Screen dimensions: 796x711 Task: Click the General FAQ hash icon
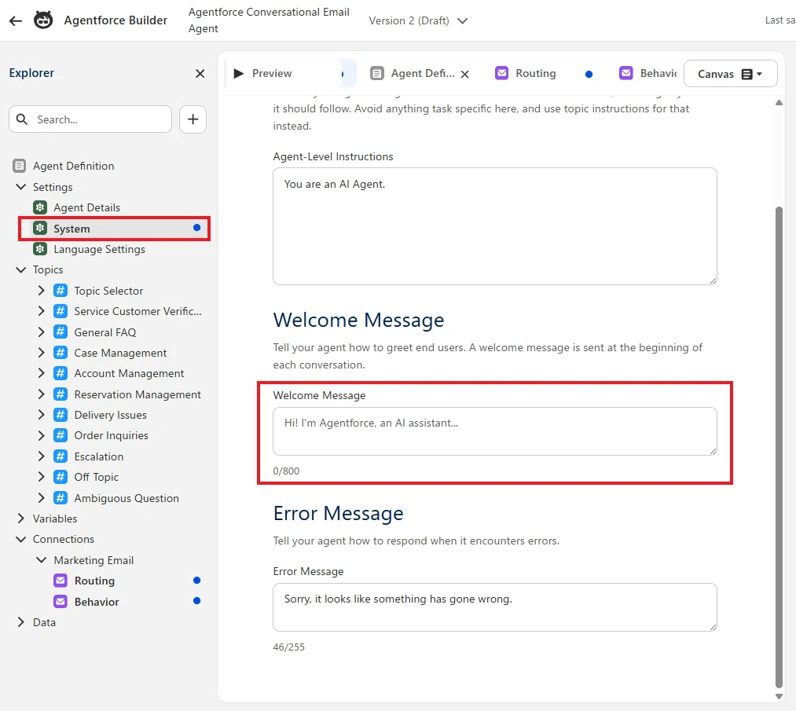tap(61, 332)
